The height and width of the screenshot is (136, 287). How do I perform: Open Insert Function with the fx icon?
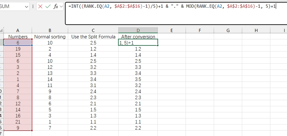56,7
